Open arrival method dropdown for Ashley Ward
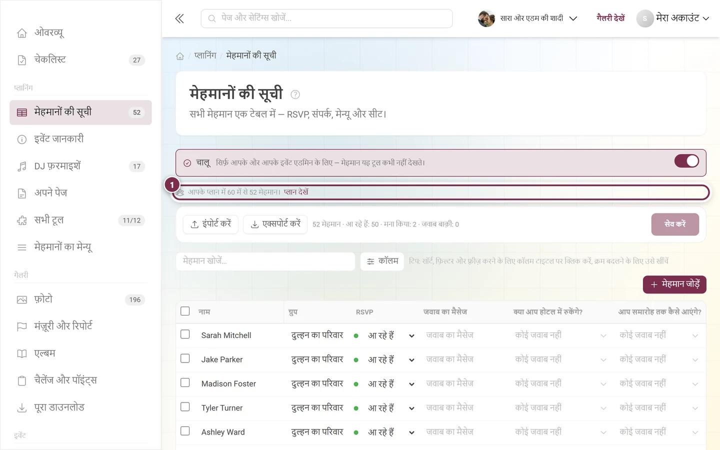The image size is (720, 450). (659, 432)
